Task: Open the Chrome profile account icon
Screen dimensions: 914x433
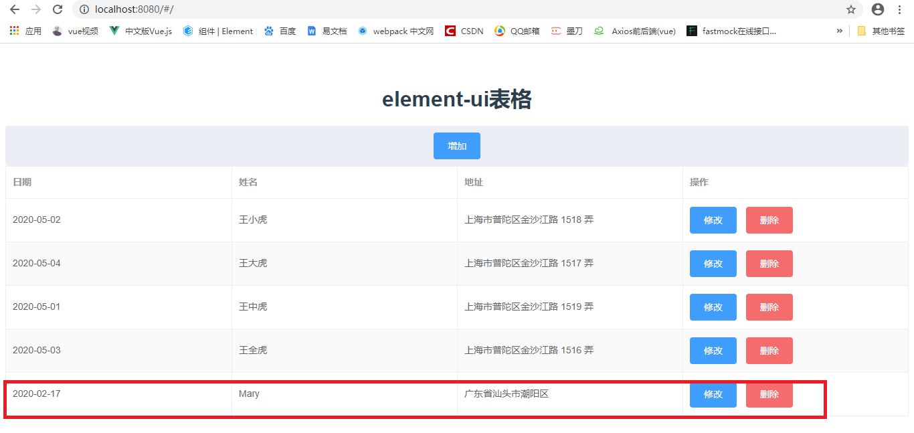Action: click(877, 10)
